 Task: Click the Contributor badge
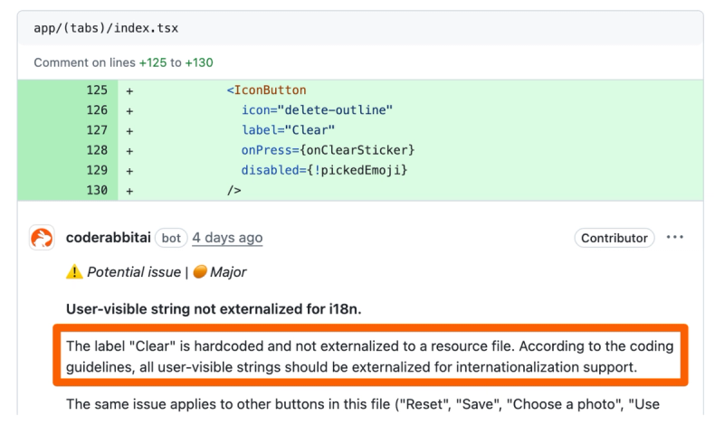click(x=614, y=238)
